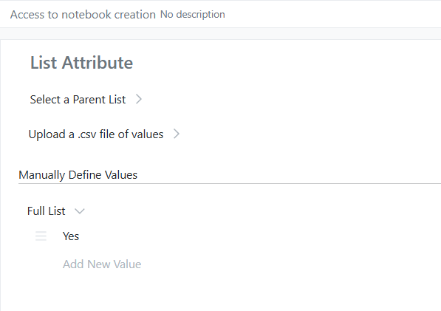The width and height of the screenshot is (441, 311).
Task: Click the No description text
Action: [193, 14]
